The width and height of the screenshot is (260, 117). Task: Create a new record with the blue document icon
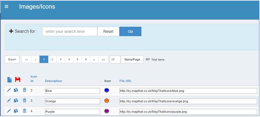pos(9,80)
